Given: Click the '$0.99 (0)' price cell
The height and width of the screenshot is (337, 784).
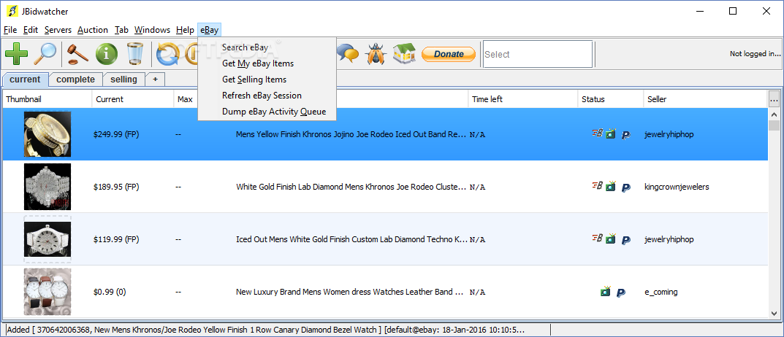Looking at the screenshot, I should pyautogui.click(x=110, y=292).
